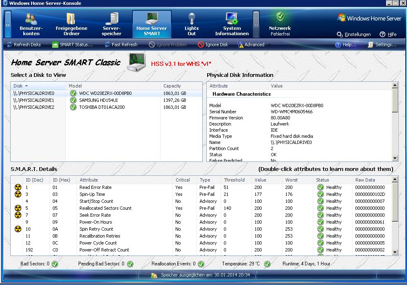The image size is (407, 285).
Task: Click the Value header in Physical Disk Information
Action: [330, 86]
